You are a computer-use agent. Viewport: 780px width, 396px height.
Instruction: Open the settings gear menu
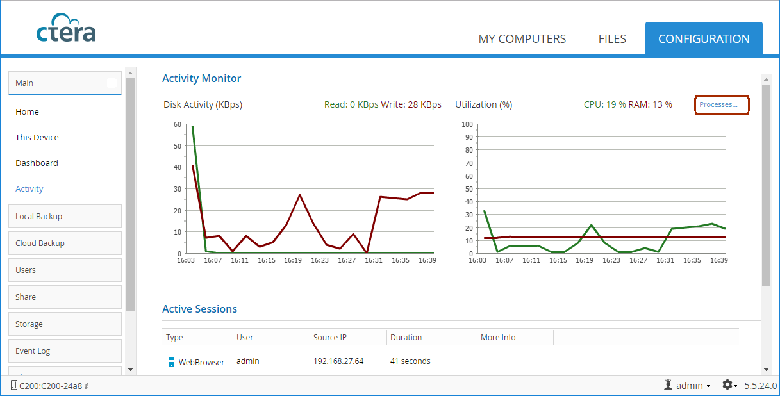[x=727, y=385]
